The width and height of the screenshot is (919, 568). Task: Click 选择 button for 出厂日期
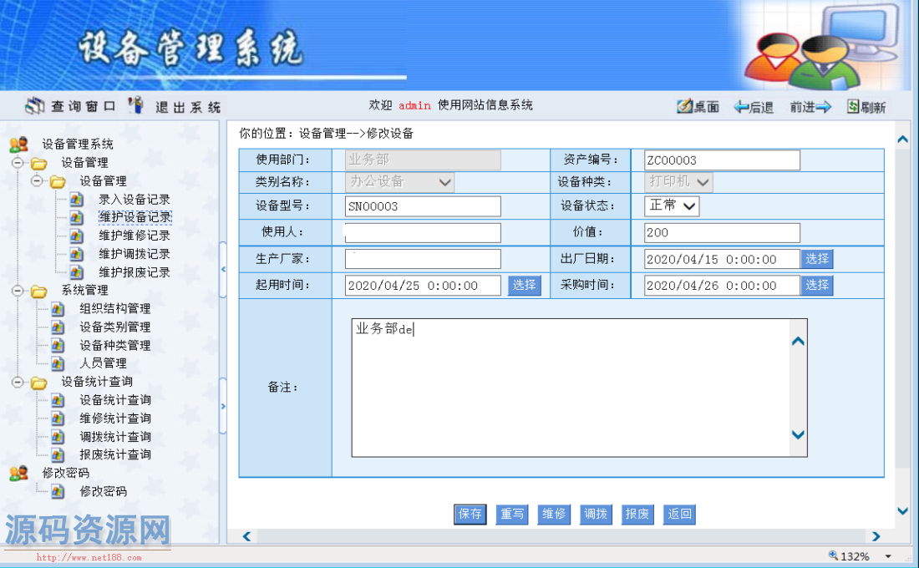pos(817,258)
